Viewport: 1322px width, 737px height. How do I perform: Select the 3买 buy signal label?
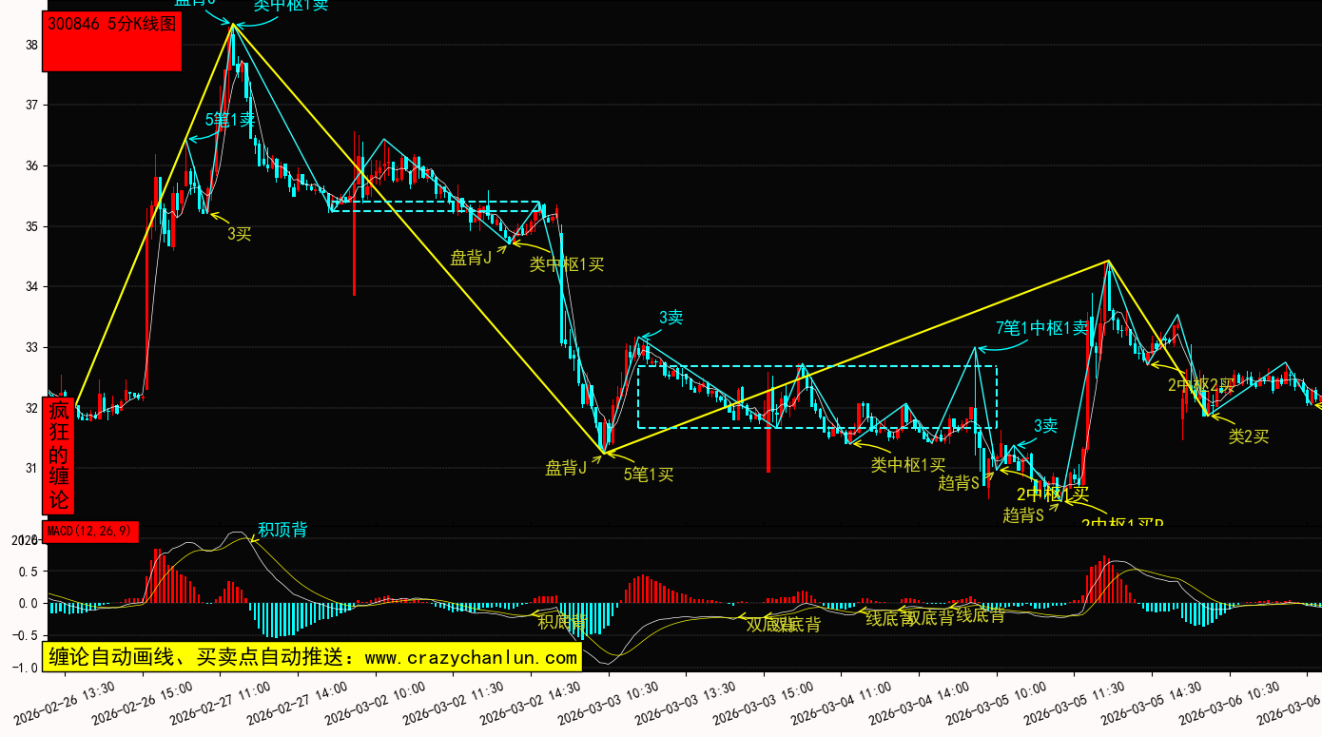239,233
